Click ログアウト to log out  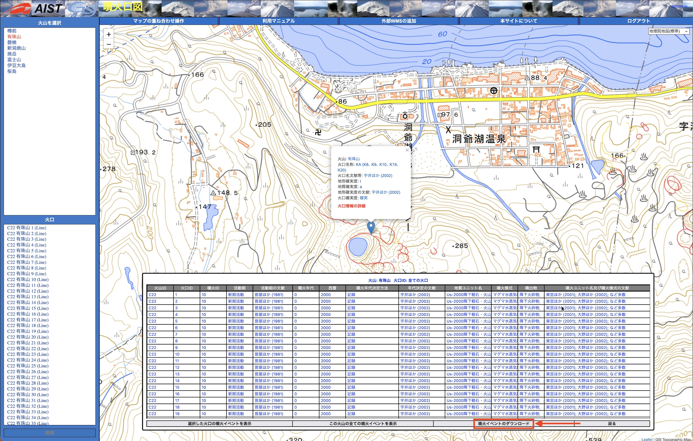tap(638, 21)
